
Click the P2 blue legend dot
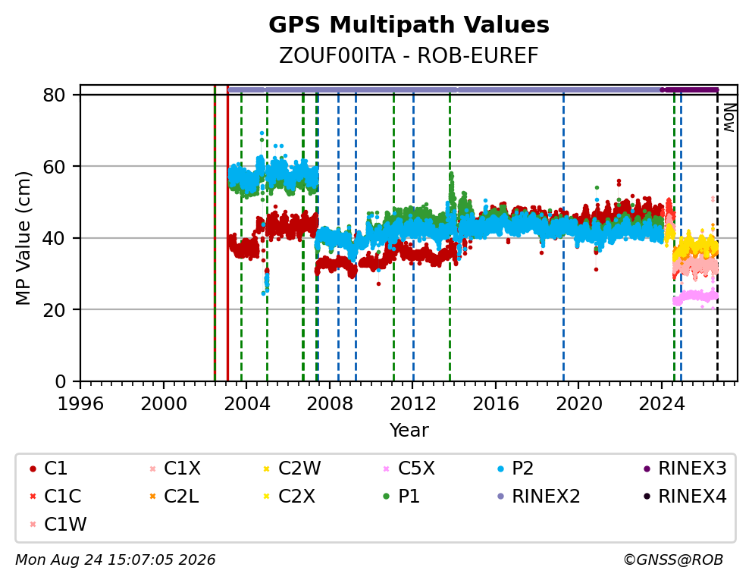(500, 469)
